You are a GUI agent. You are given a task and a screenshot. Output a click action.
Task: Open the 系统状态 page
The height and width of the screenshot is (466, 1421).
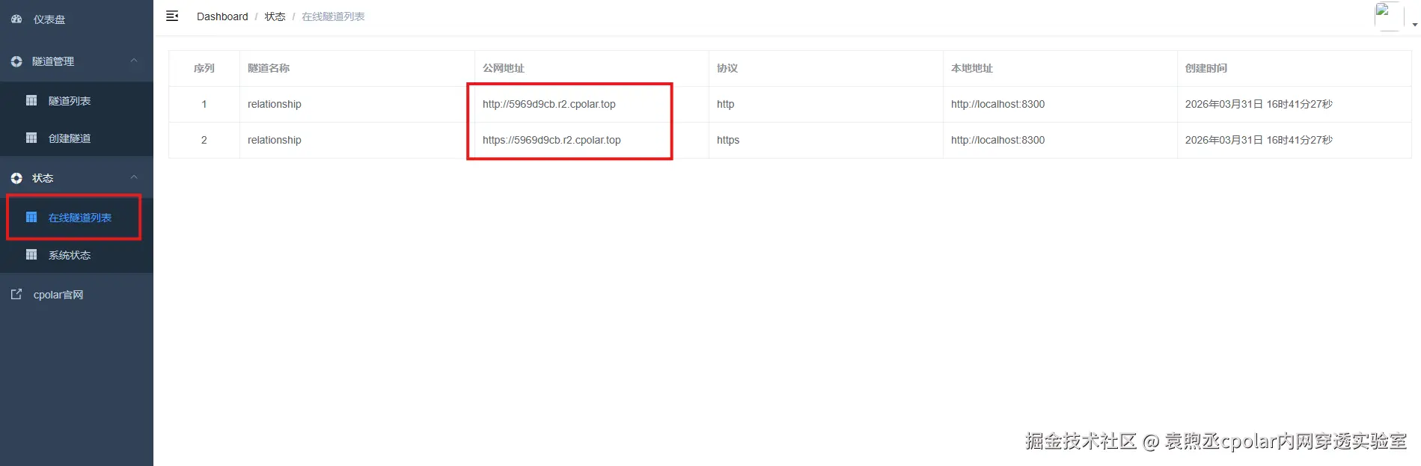coord(70,255)
